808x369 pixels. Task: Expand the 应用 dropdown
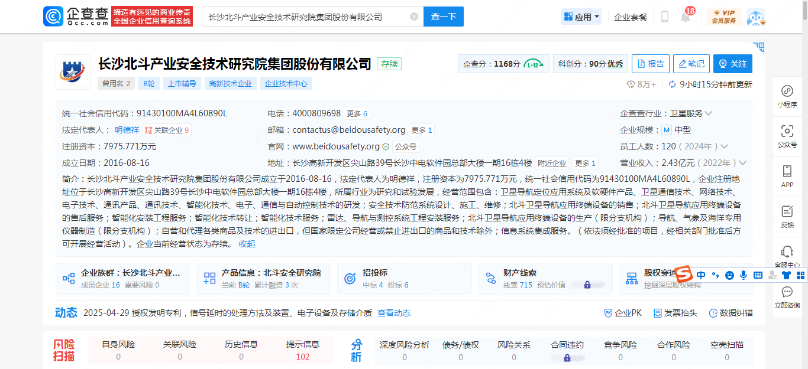581,17
